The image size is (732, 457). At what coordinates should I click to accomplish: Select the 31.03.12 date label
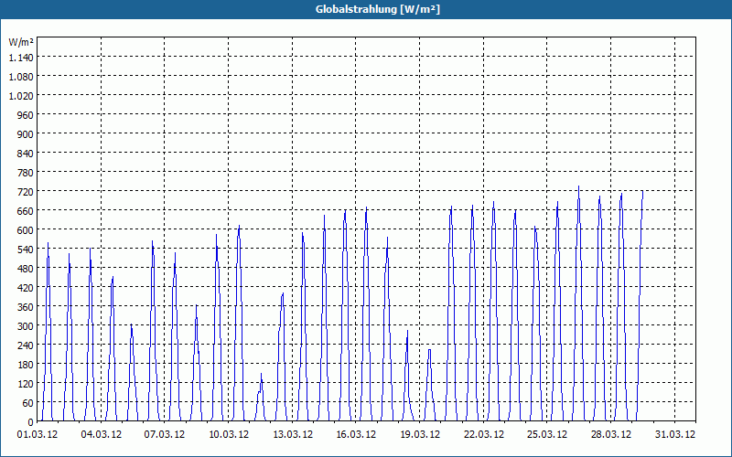click(x=674, y=435)
